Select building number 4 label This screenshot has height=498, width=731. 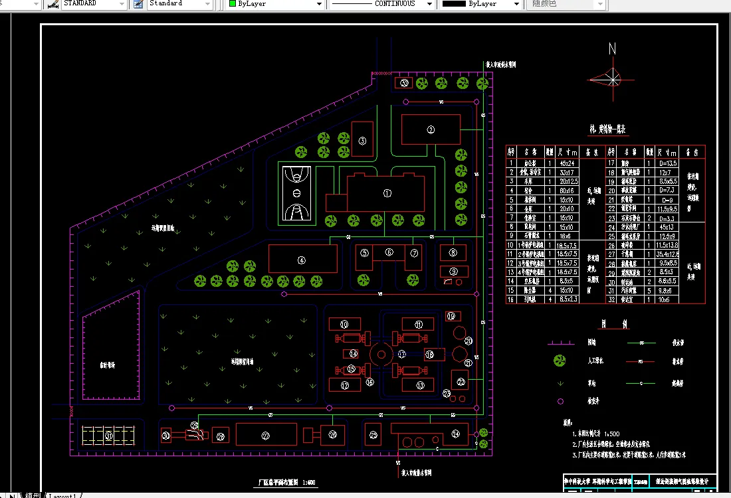[x=302, y=260]
